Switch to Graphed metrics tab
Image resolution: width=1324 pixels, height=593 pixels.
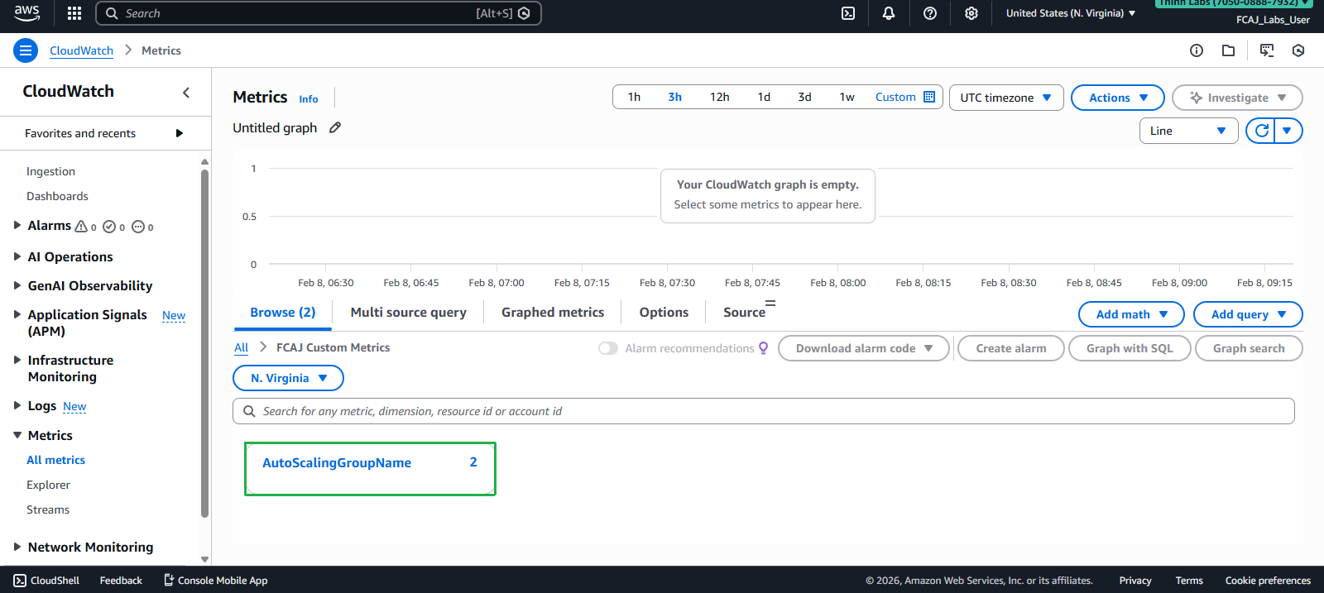point(553,313)
